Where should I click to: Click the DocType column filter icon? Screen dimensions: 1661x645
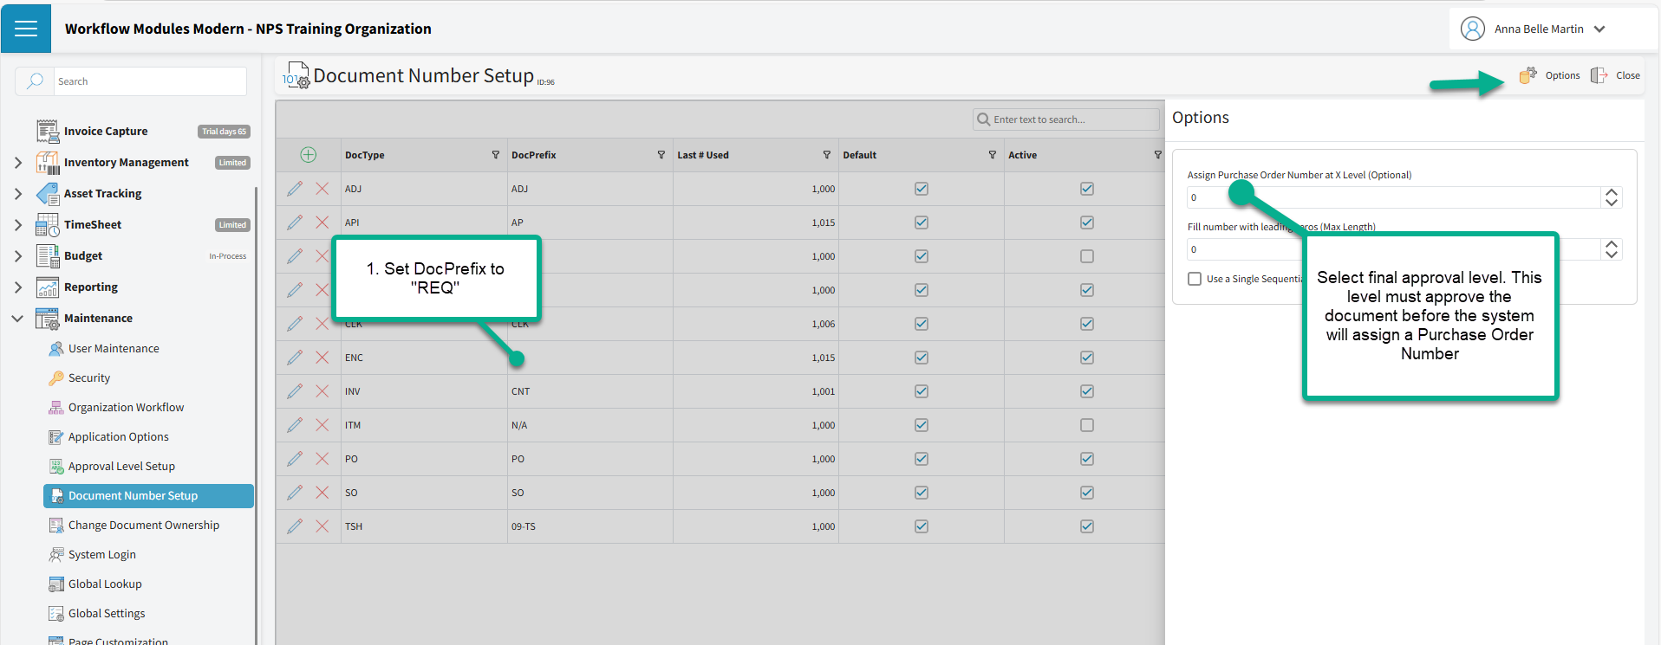pos(496,155)
